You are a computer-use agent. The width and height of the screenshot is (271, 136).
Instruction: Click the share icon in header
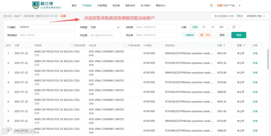click(x=211, y=5)
